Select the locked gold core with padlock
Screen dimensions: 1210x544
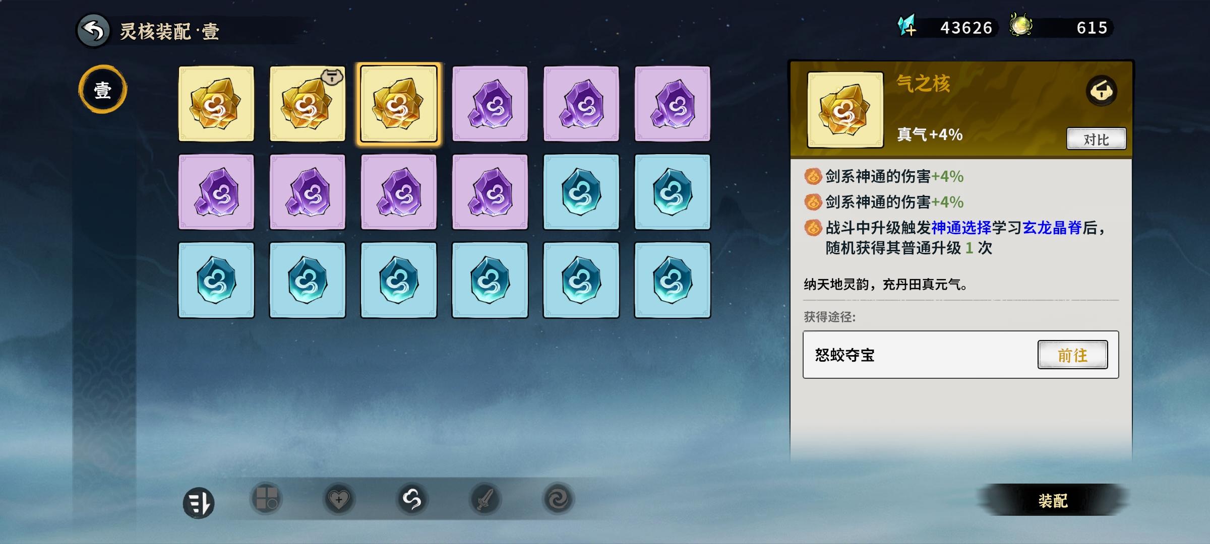[x=308, y=104]
